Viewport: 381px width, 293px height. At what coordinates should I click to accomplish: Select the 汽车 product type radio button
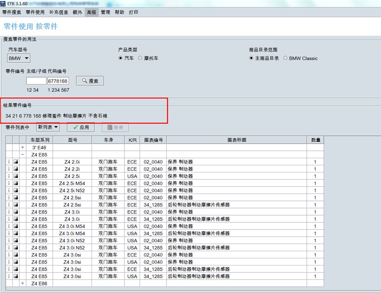(x=120, y=58)
